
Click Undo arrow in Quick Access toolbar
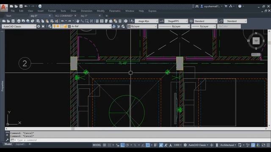26,6
